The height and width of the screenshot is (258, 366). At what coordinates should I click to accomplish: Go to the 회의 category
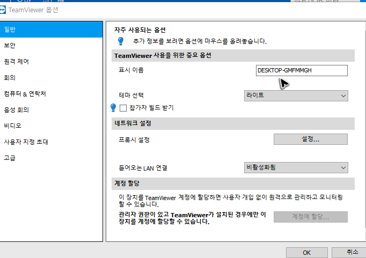click(52, 77)
